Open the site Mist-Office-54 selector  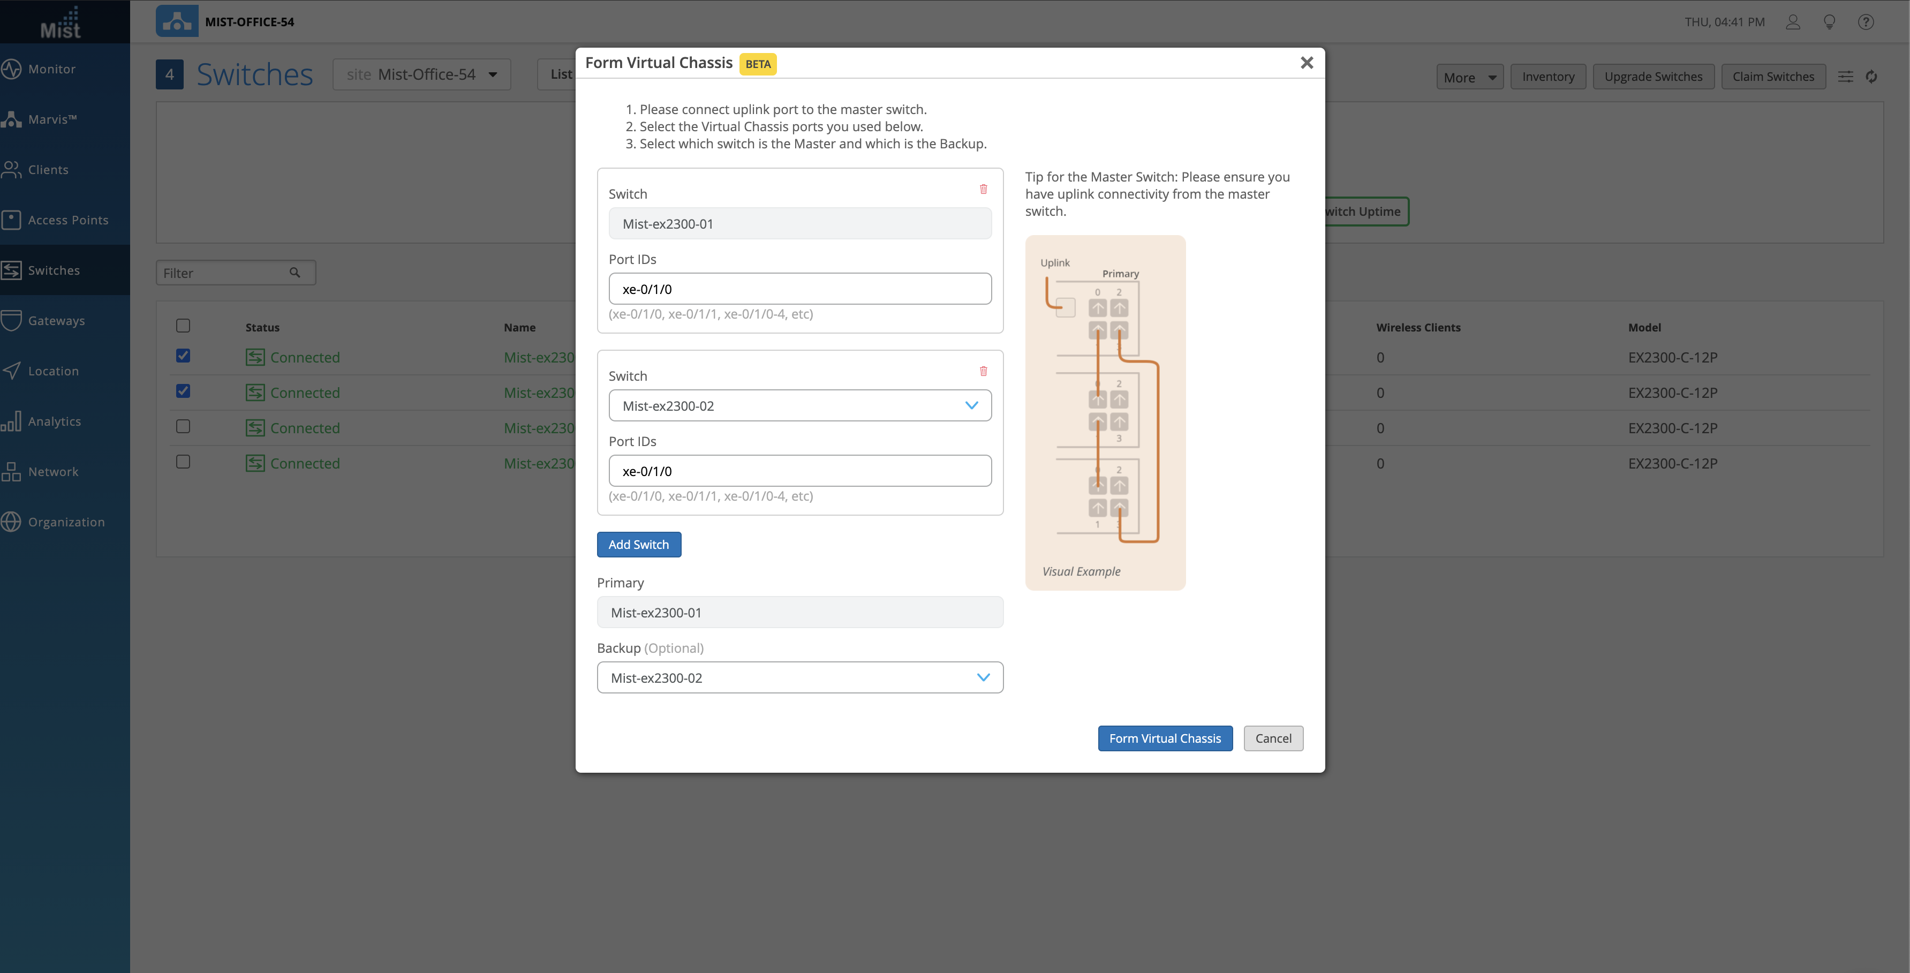421,75
